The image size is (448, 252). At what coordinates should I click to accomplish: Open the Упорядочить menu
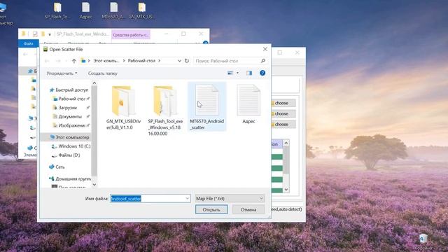[x=62, y=73]
